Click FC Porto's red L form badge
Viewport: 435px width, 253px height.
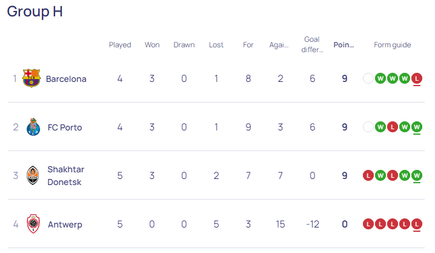[392, 127]
